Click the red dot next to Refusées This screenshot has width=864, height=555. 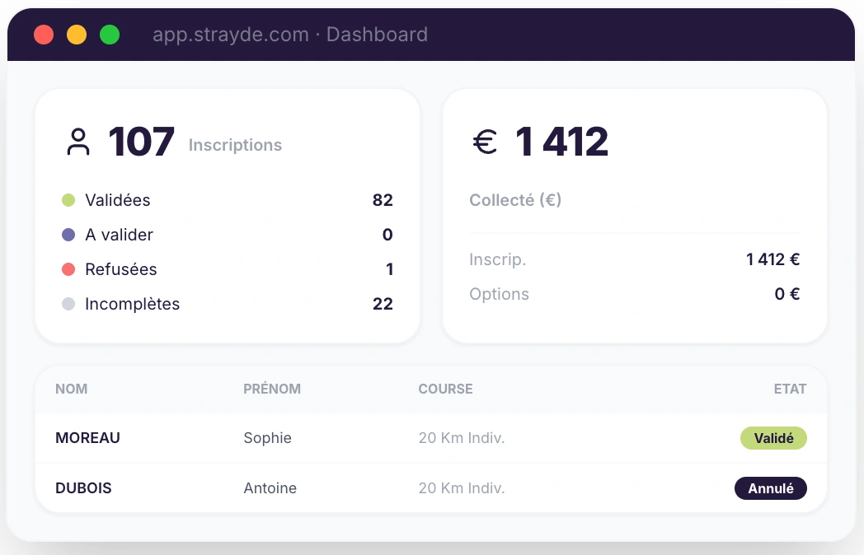tap(68, 269)
